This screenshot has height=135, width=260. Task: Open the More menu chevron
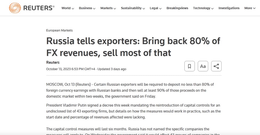click(254, 8)
